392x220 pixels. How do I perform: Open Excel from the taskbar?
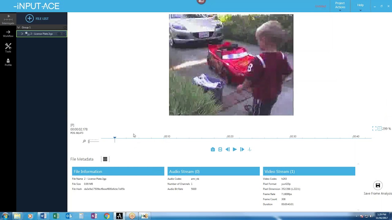pyautogui.click(x=56, y=216)
